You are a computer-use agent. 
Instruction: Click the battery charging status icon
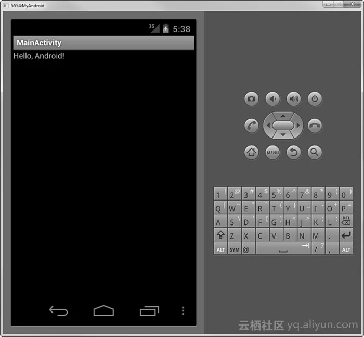click(x=166, y=29)
